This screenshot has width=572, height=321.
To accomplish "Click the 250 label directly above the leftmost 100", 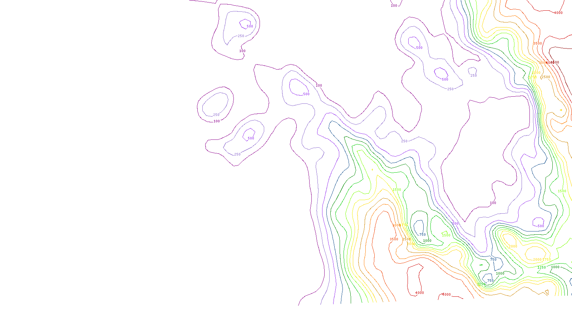I will [216, 115].
